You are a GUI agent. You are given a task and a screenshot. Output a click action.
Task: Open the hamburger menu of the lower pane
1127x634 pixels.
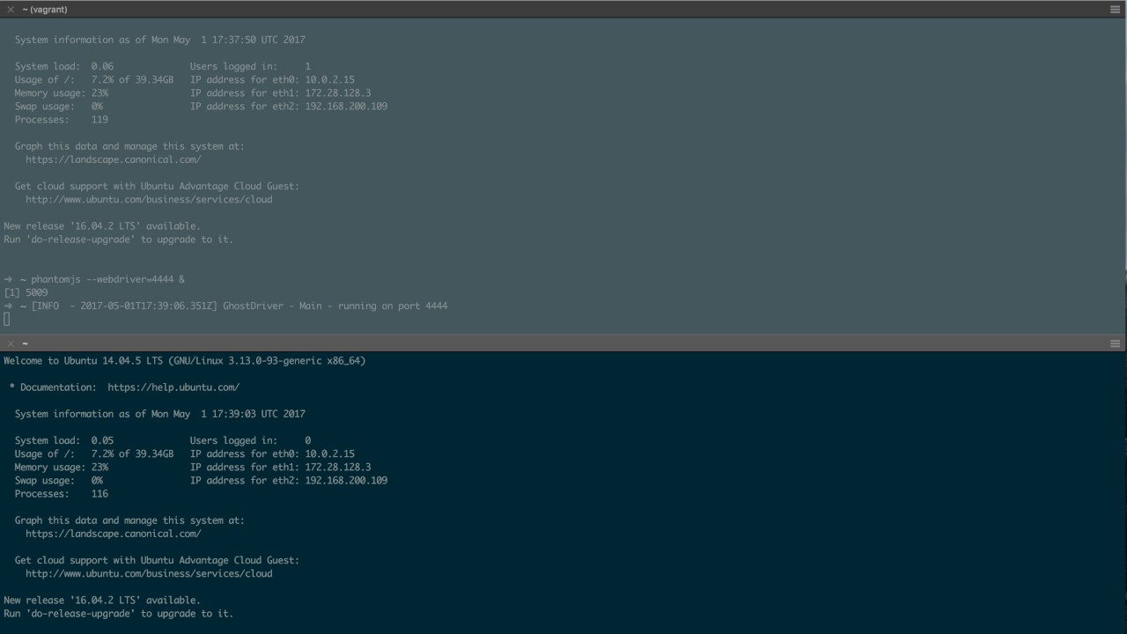pyautogui.click(x=1116, y=343)
